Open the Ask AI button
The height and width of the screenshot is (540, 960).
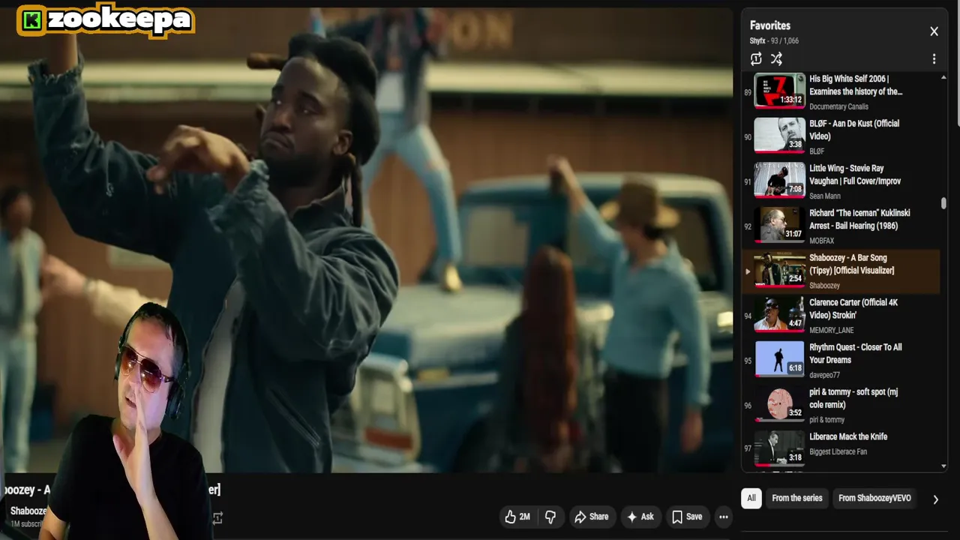coord(640,517)
